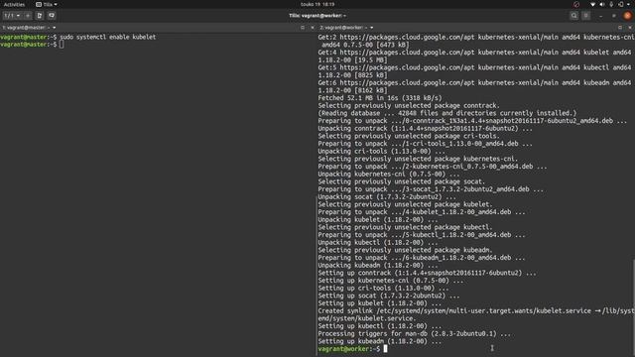Open the Tilix application menu in top bar
The image size is (635, 357).
pyautogui.click(x=47, y=4)
